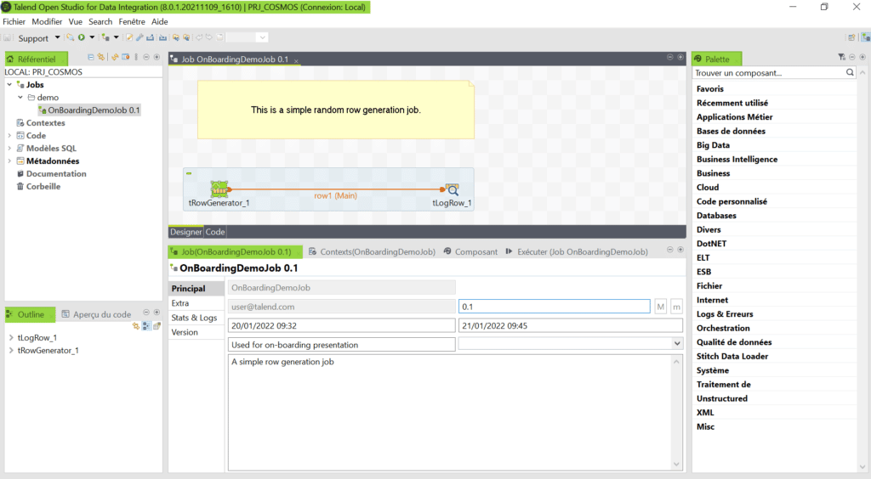This screenshot has height=479, width=871.
Task: Click the Palette filter funnel icon
Action: tap(841, 57)
